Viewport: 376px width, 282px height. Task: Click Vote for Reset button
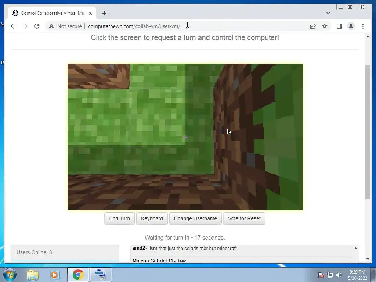click(244, 218)
